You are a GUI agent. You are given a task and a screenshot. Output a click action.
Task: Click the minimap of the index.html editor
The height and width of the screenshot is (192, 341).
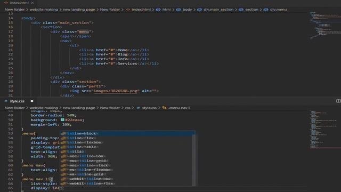(325, 26)
